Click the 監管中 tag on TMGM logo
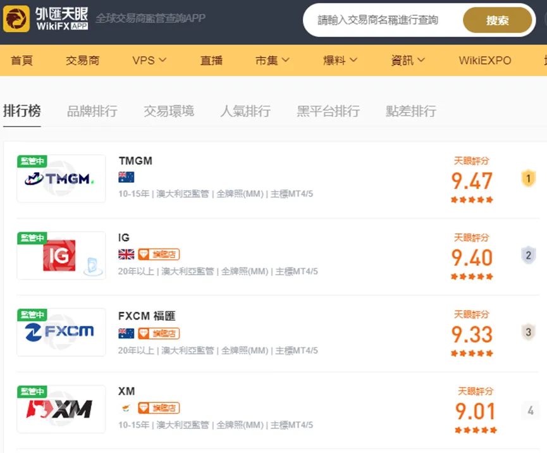547x453 pixels. 32,161
